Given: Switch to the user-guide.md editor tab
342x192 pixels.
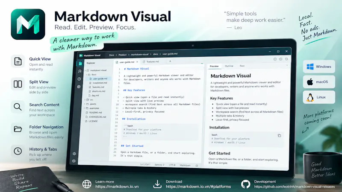Looking at the screenshot, I should point(127,62).
